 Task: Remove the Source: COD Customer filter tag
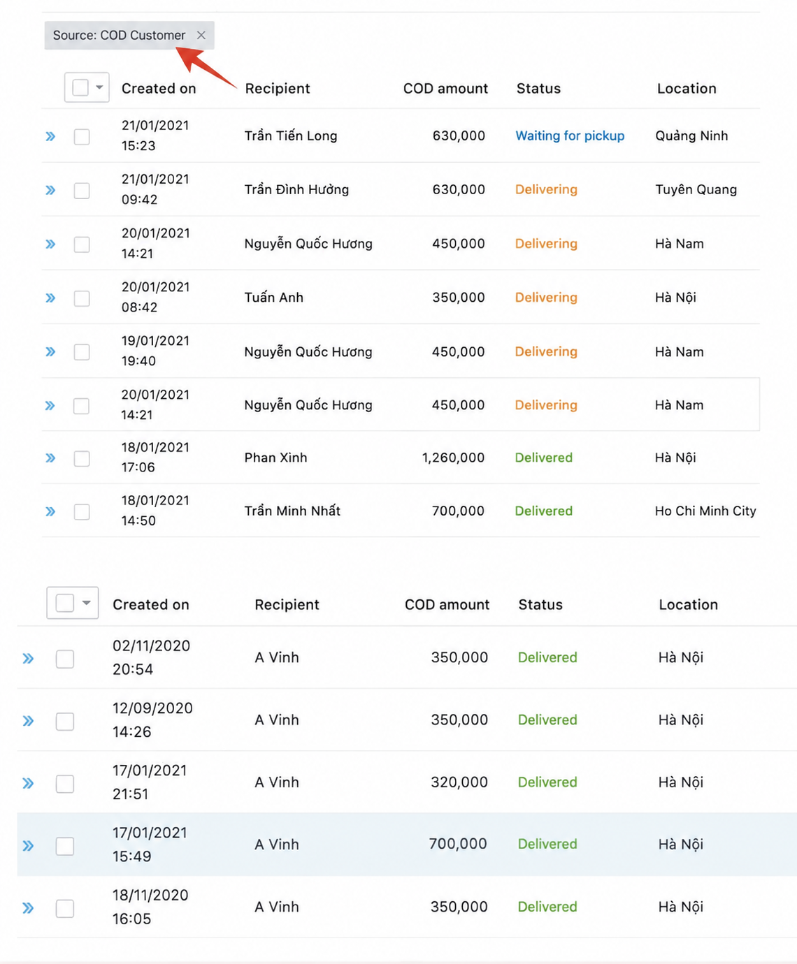click(x=201, y=35)
